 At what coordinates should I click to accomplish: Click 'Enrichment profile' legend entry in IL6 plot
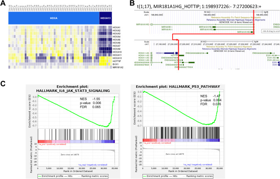click(x=51, y=176)
